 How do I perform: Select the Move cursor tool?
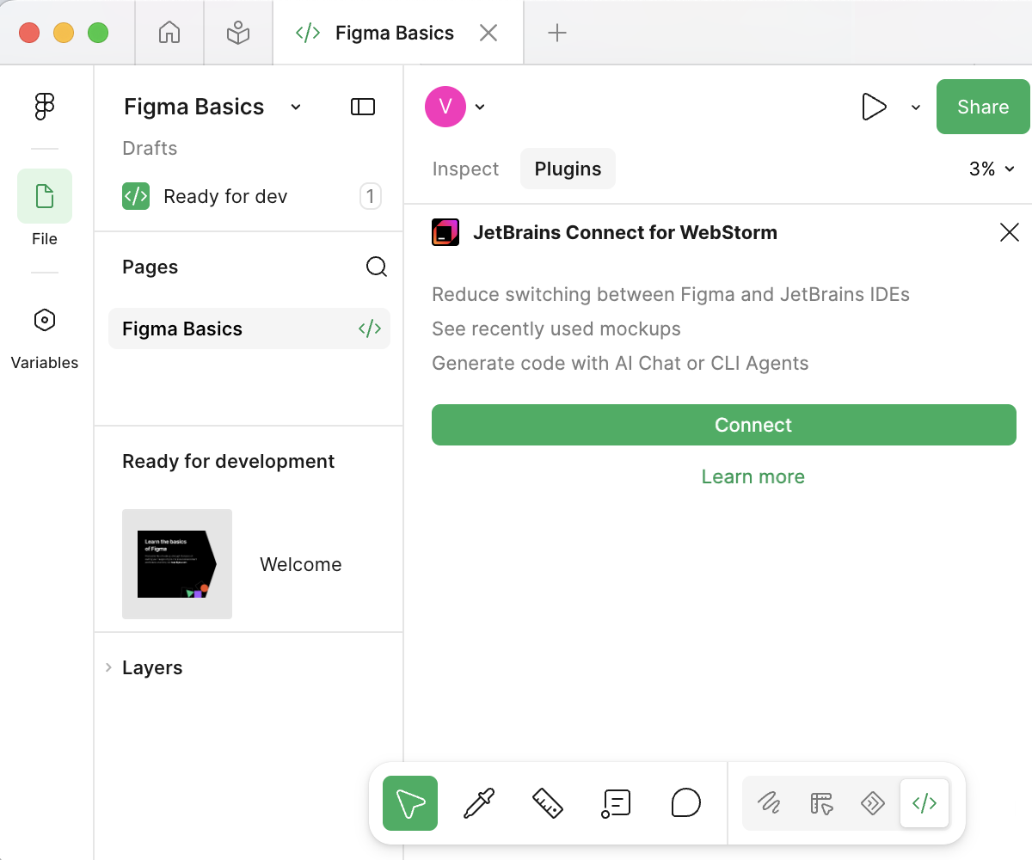tap(410, 803)
